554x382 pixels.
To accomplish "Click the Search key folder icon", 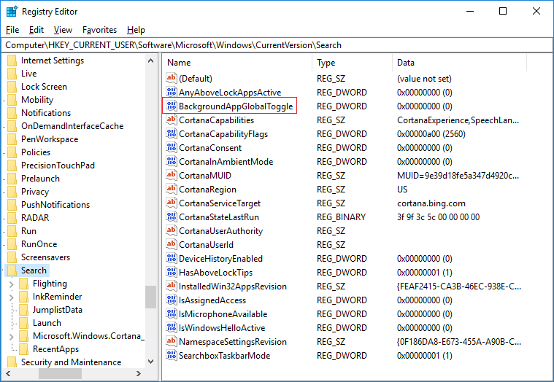I will click(12, 270).
